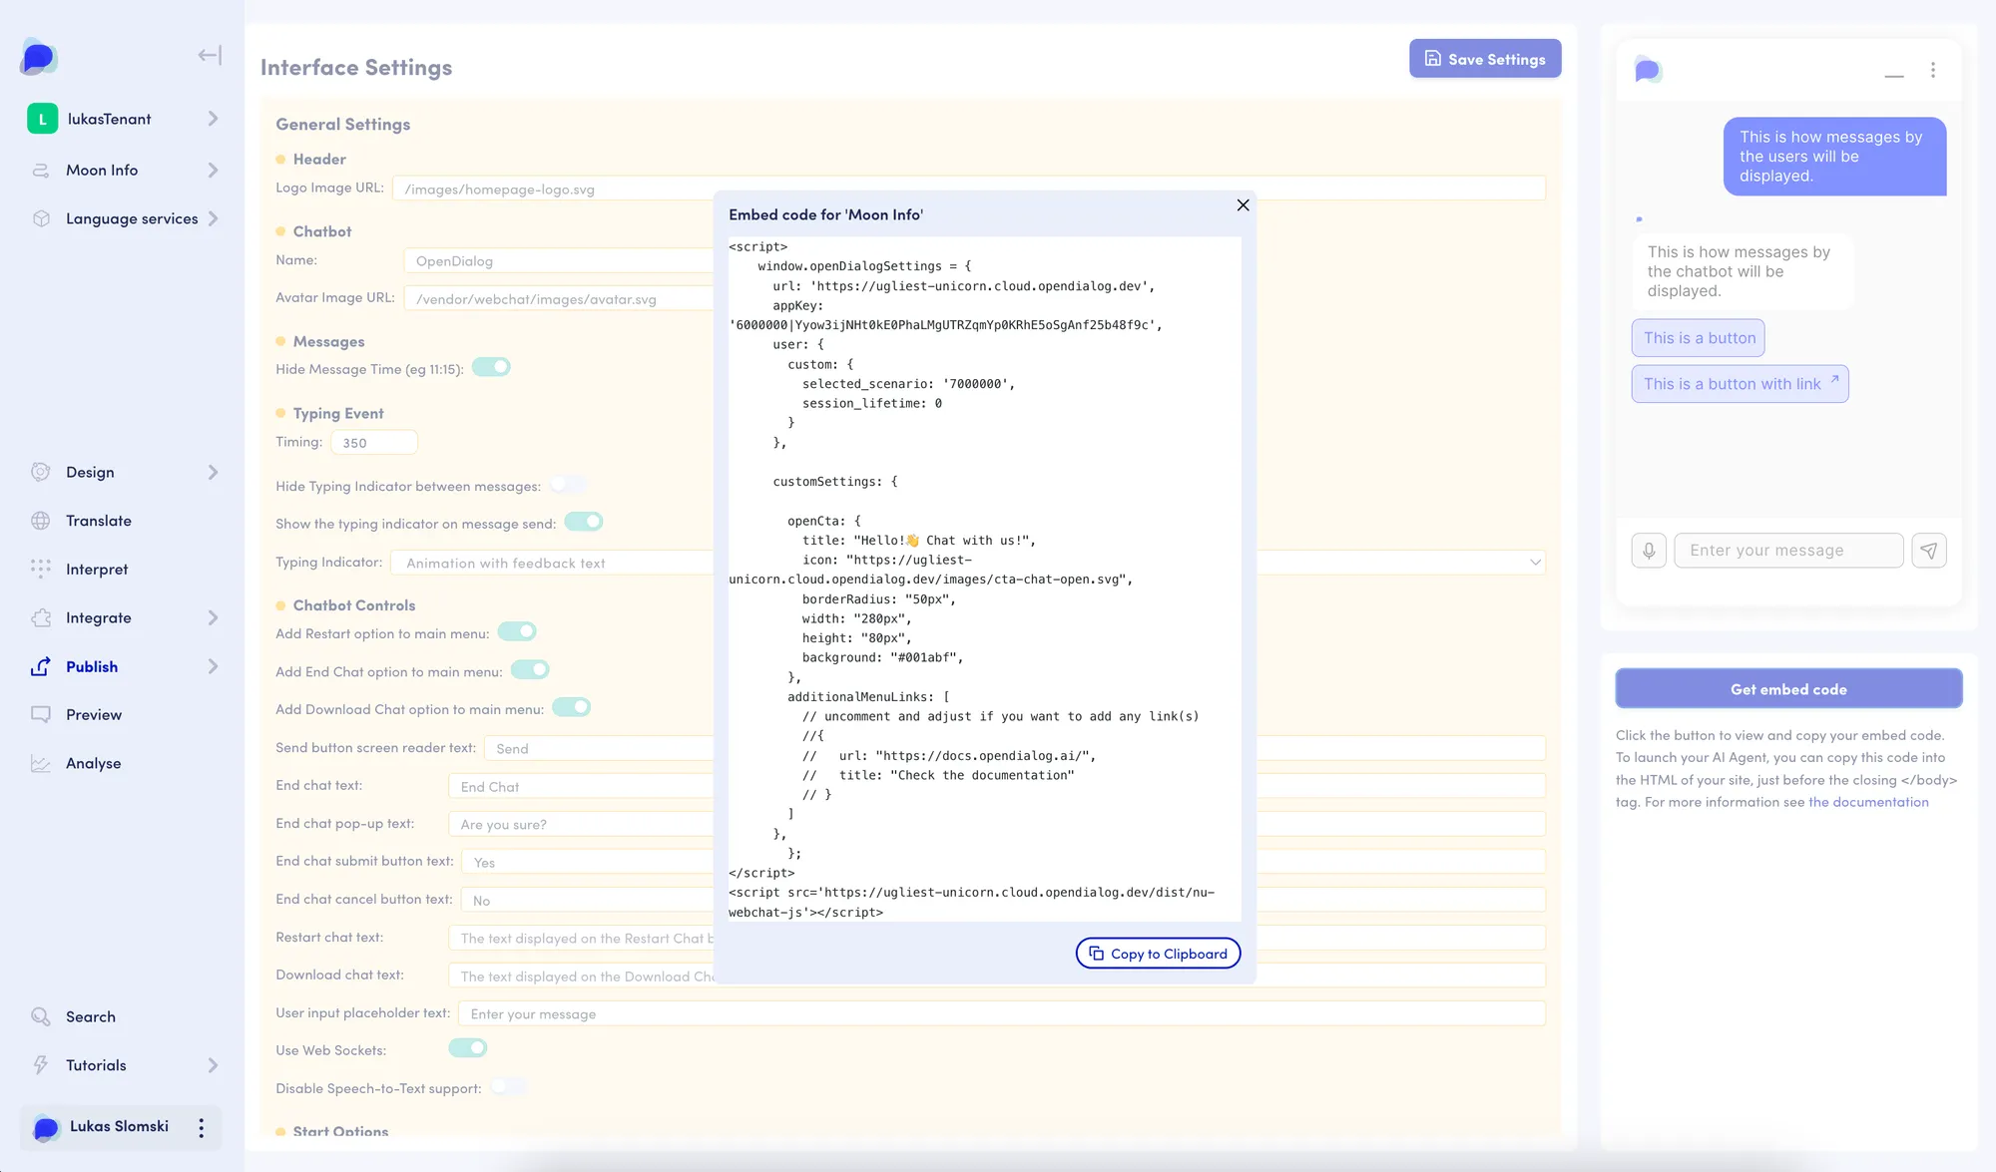Image resolution: width=1996 pixels, height=1172 pixels.
Task: Click the Preview chat bubble icon
Action: click(x=41, y=714)
